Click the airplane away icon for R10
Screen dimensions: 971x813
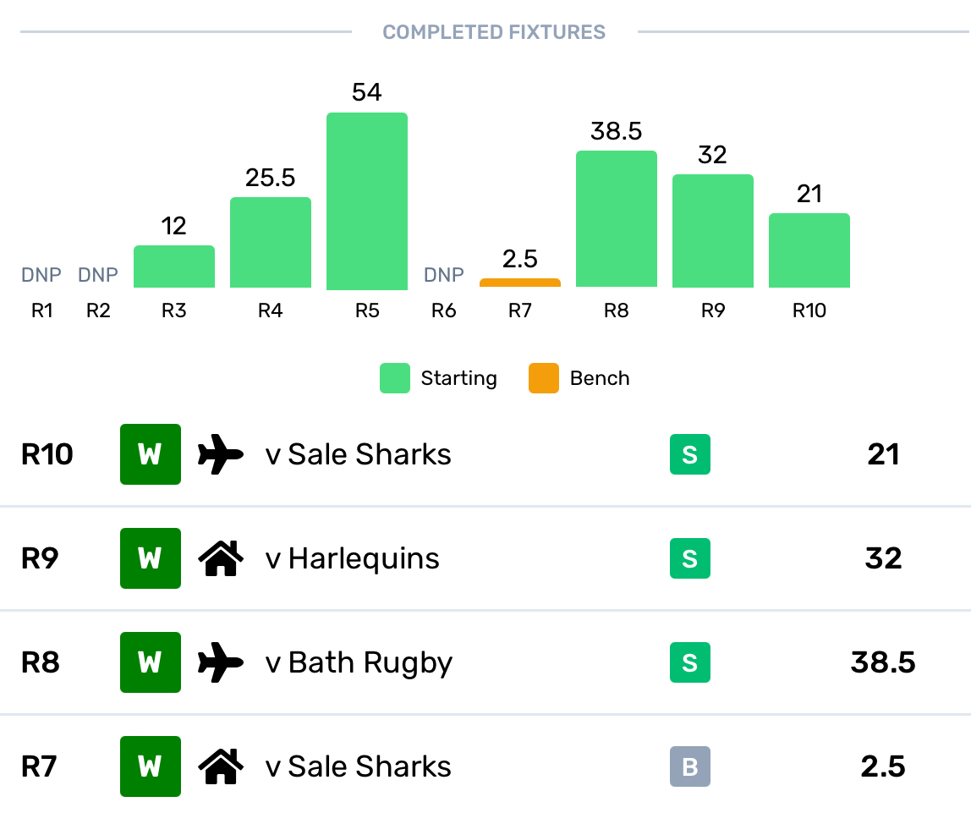tap(221, 455)
